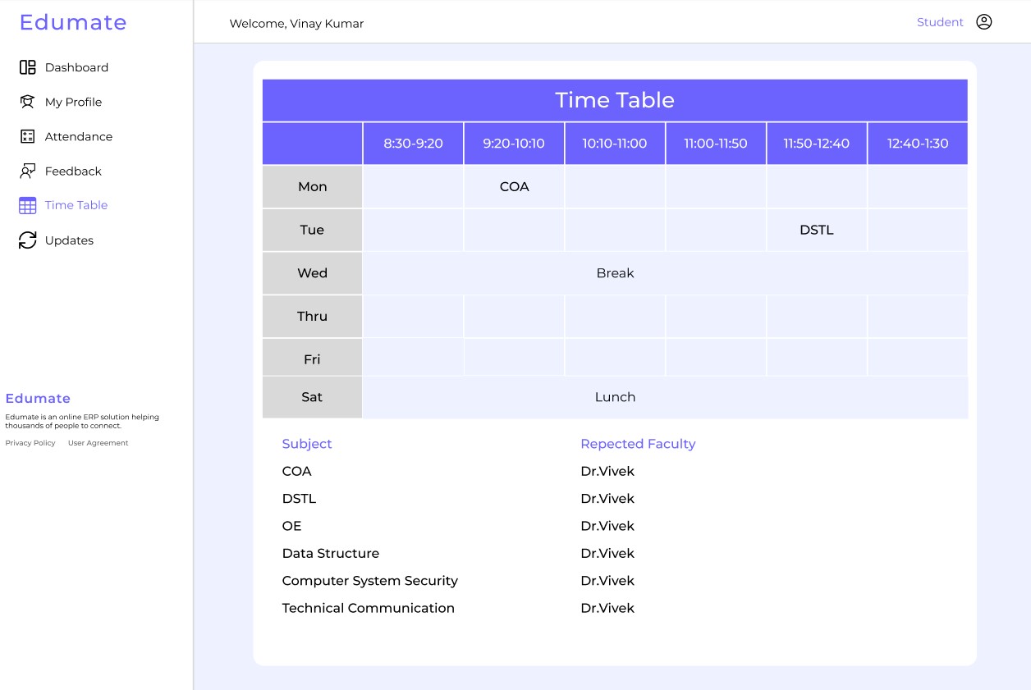Image resolution: width=1031 pixels, height=690 pixels.
Task: Click the Repected Faculty column heading
Action: pyautogui.click(x=638, y=444)
